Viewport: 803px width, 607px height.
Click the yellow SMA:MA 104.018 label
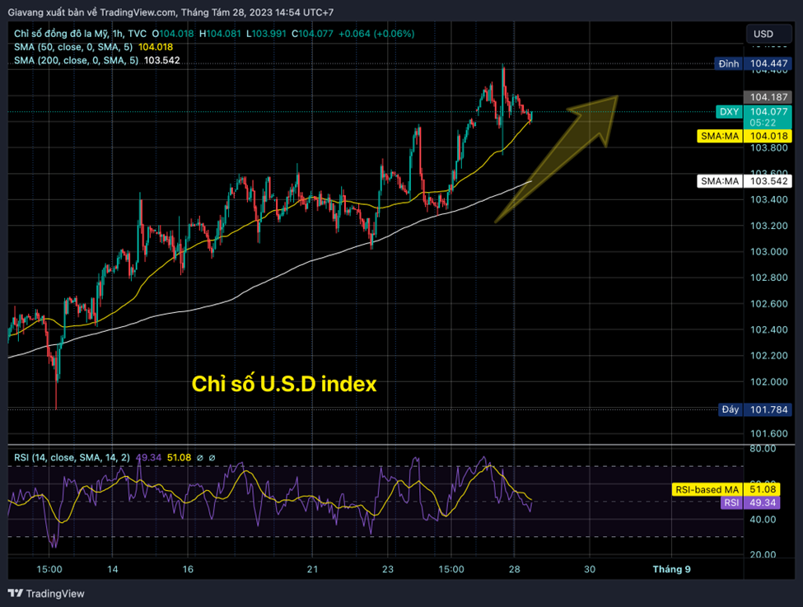[720, 135]
